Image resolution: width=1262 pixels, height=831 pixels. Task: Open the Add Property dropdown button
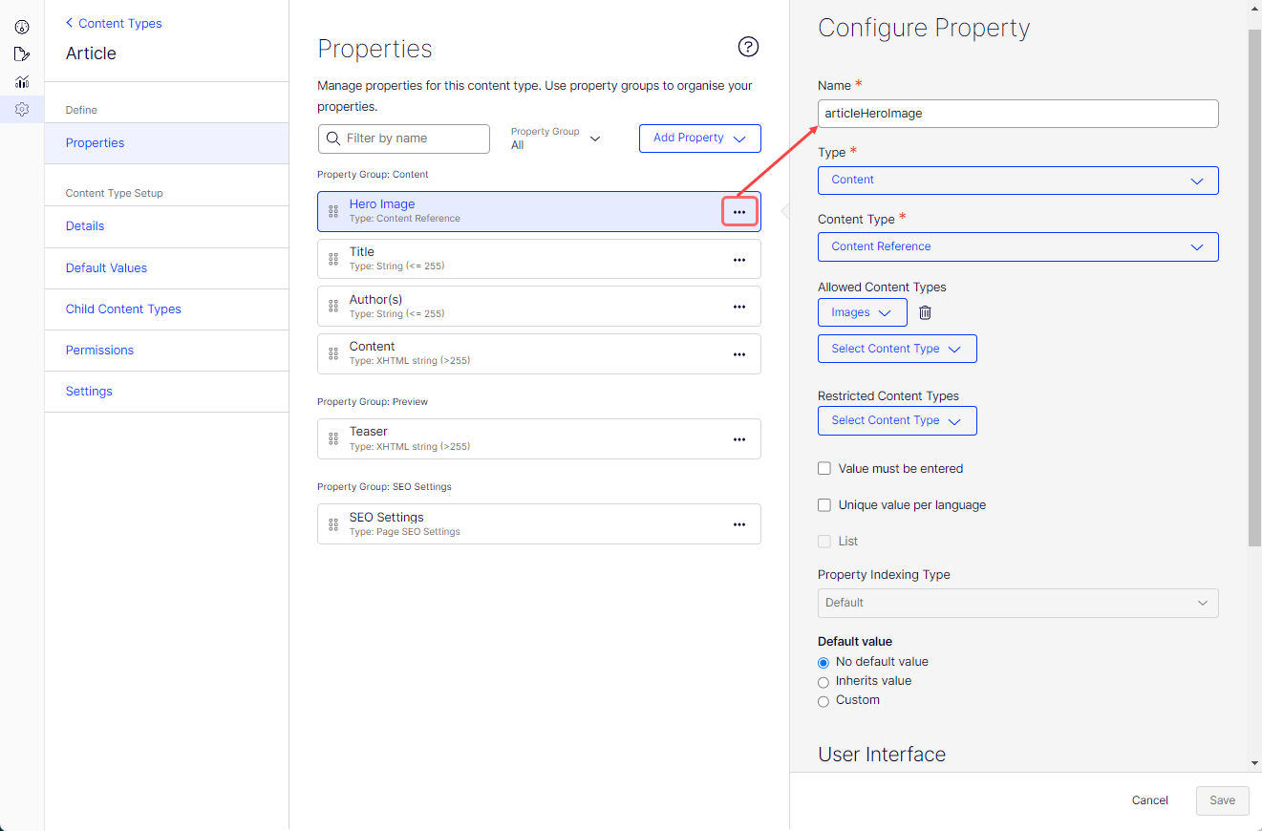[x=700, y=138]
